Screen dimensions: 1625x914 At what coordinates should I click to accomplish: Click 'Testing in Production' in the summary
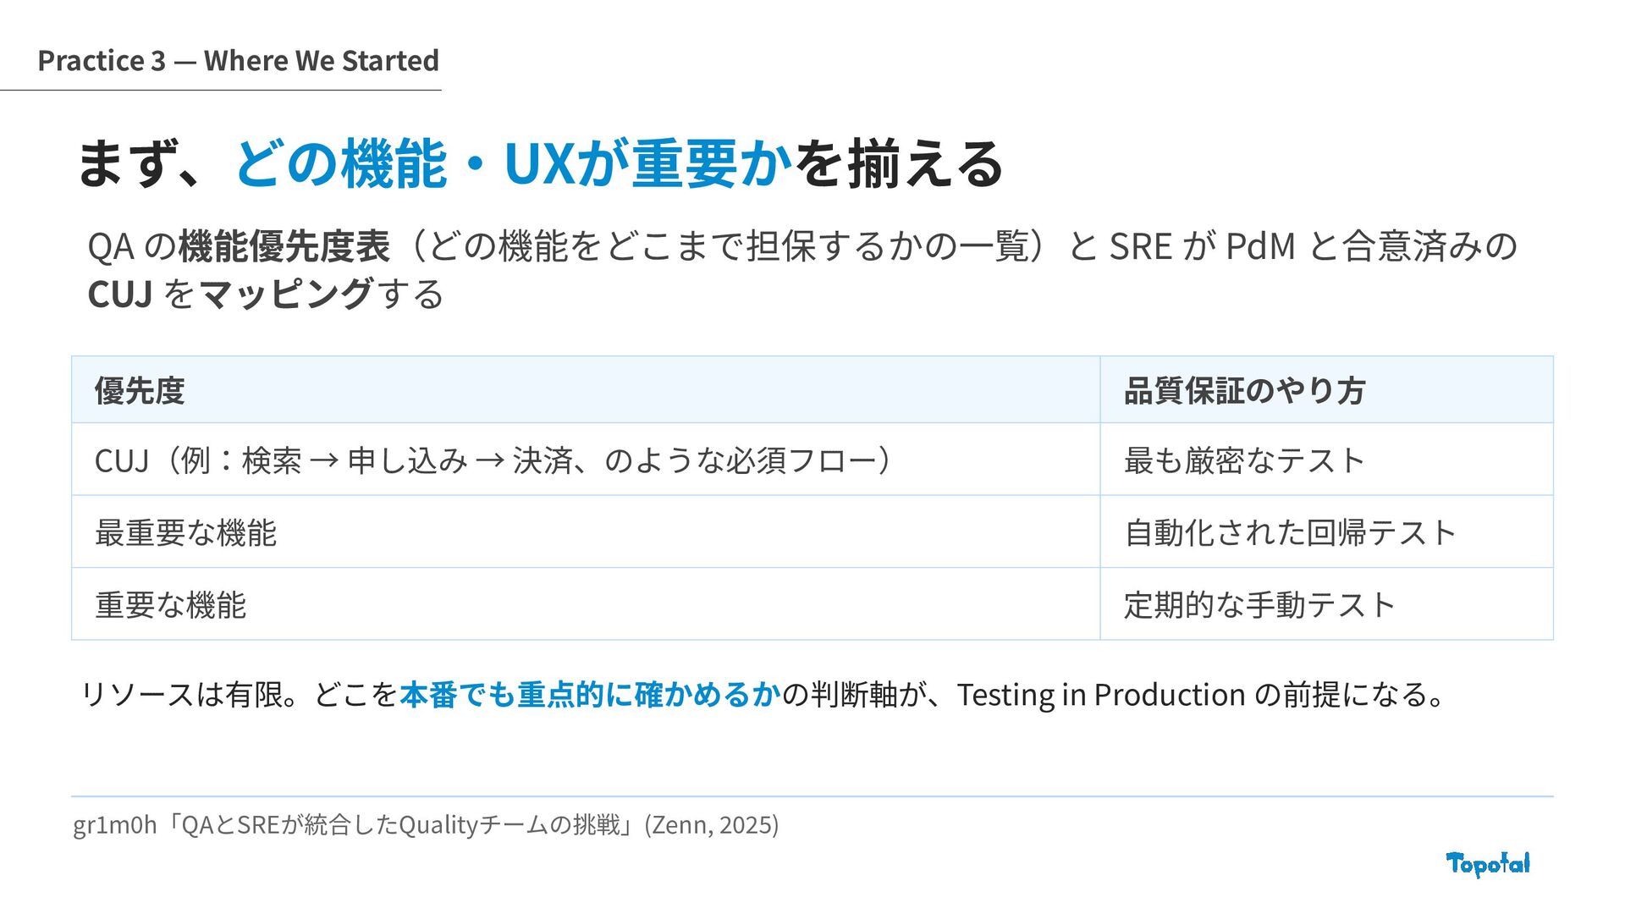(x=1101, y=695)
